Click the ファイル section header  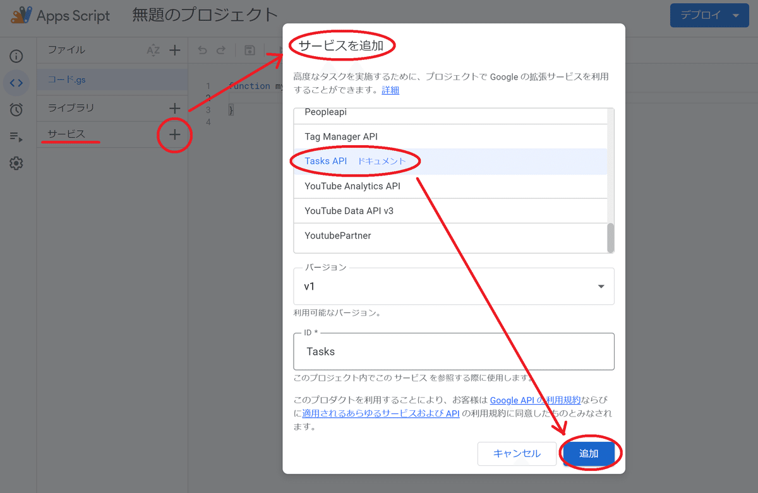click(x=66, y=50)
